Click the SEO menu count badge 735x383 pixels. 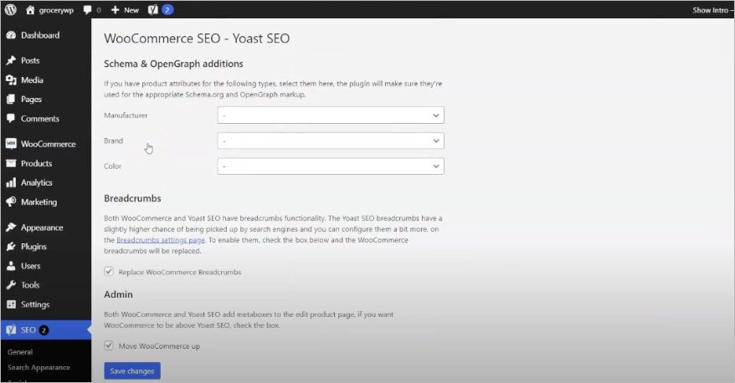click(x=44, y=330)
